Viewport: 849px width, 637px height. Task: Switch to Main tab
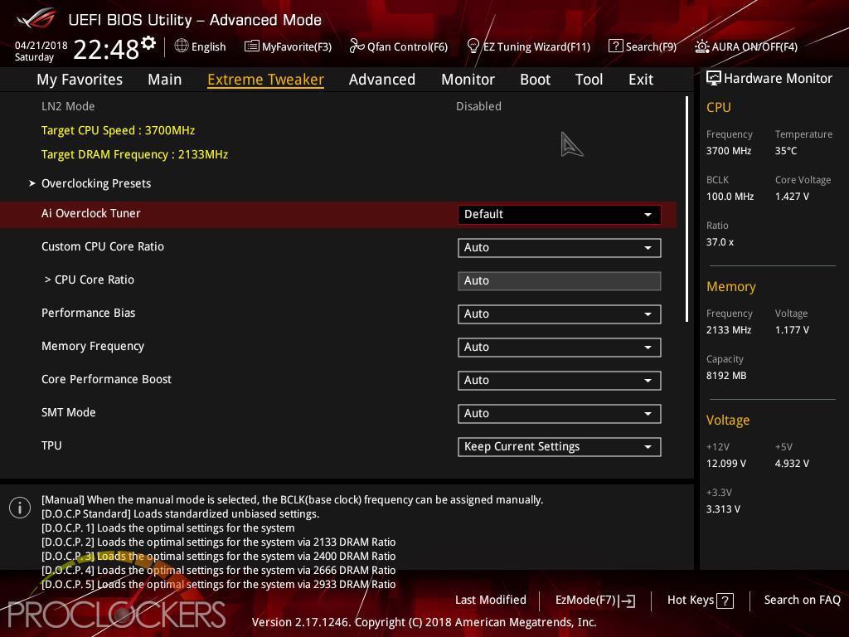[165, 80]
